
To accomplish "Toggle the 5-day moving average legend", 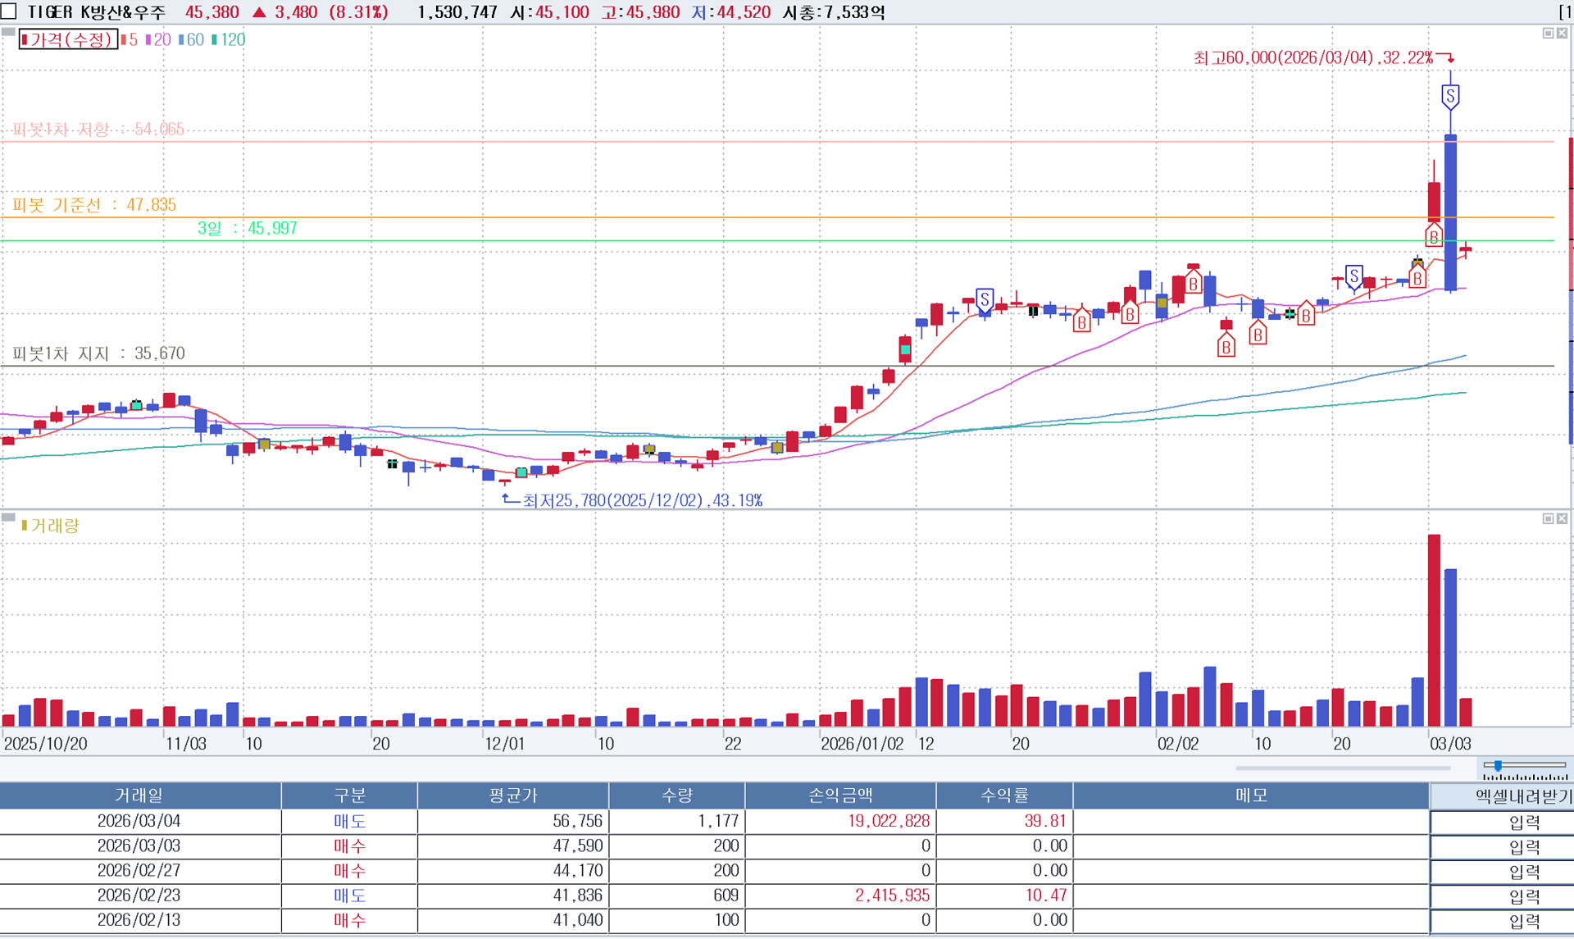I will (130, 39).
